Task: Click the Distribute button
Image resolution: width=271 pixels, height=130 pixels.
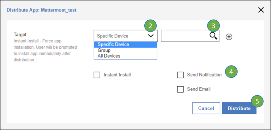Action: click(239, 108)
